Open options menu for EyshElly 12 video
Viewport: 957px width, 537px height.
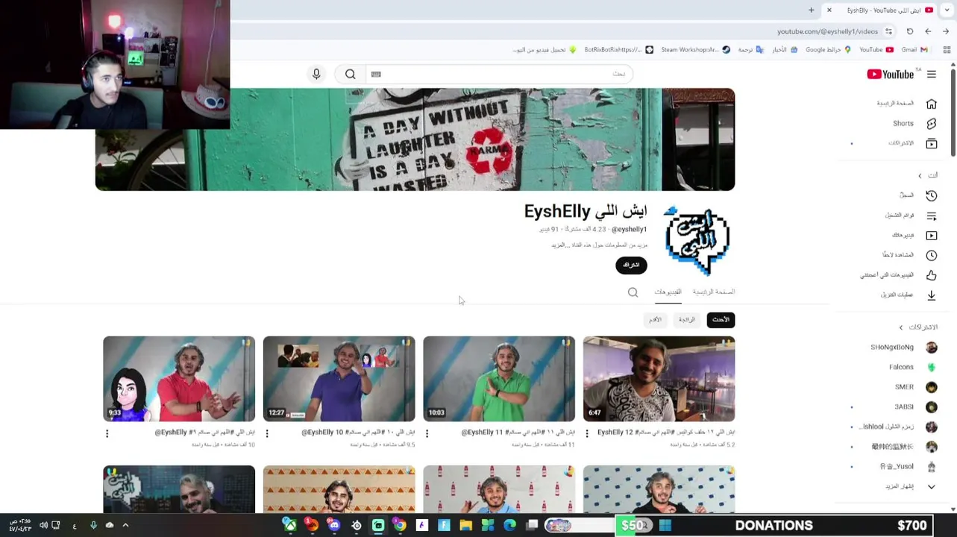[x=587, y=433]
